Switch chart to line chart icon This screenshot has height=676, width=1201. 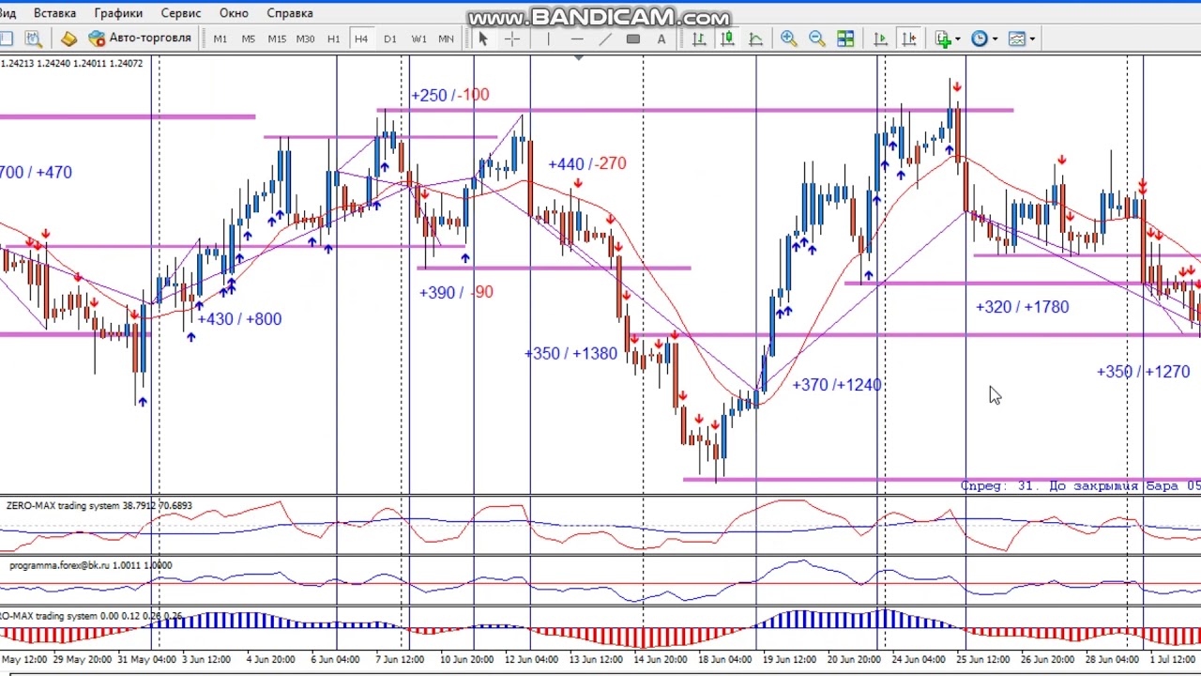755,38
